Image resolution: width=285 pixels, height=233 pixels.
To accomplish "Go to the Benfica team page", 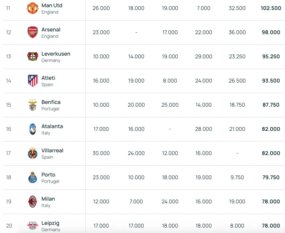I will point(51,102).
